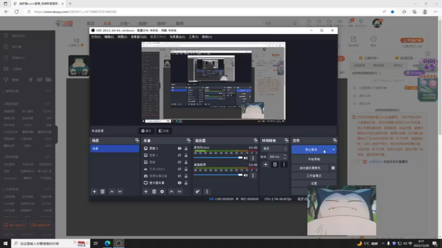This screenshot has width=442, height=248.
Task: Move source down in Sources list
Action: pos(180,191)
